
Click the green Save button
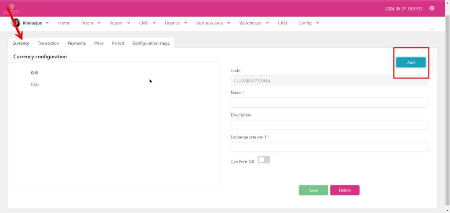(313, 190)
